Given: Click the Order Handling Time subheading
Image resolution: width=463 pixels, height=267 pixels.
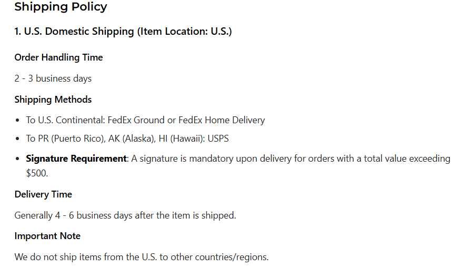Looking at the screenshot, I should coord(58,57).
